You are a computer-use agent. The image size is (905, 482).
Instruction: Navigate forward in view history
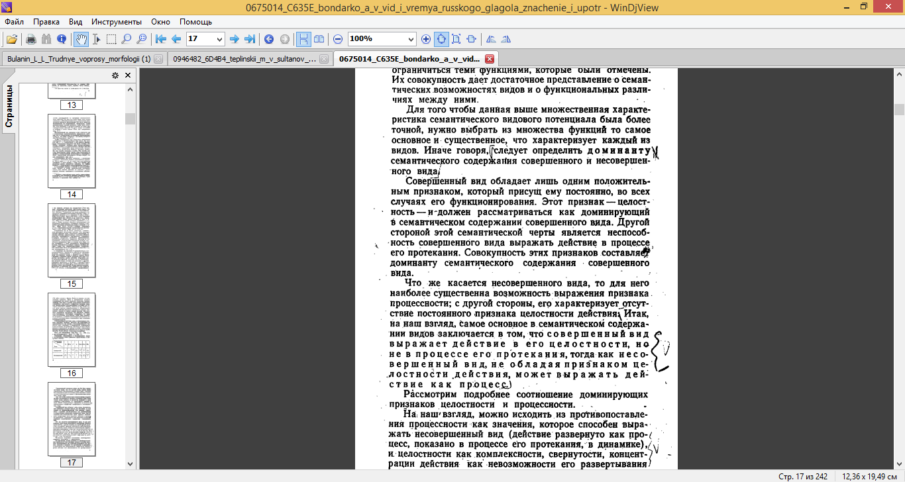(x=284, y=39)
